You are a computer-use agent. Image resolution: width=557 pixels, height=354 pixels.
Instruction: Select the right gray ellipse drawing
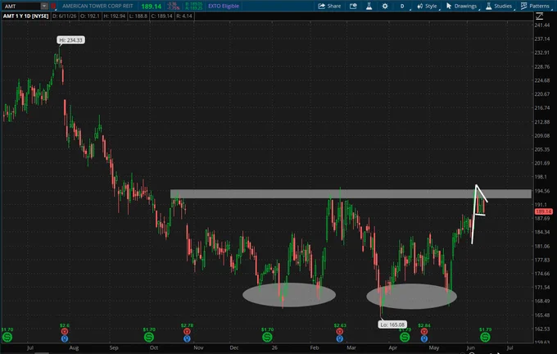tap(411, 296)
